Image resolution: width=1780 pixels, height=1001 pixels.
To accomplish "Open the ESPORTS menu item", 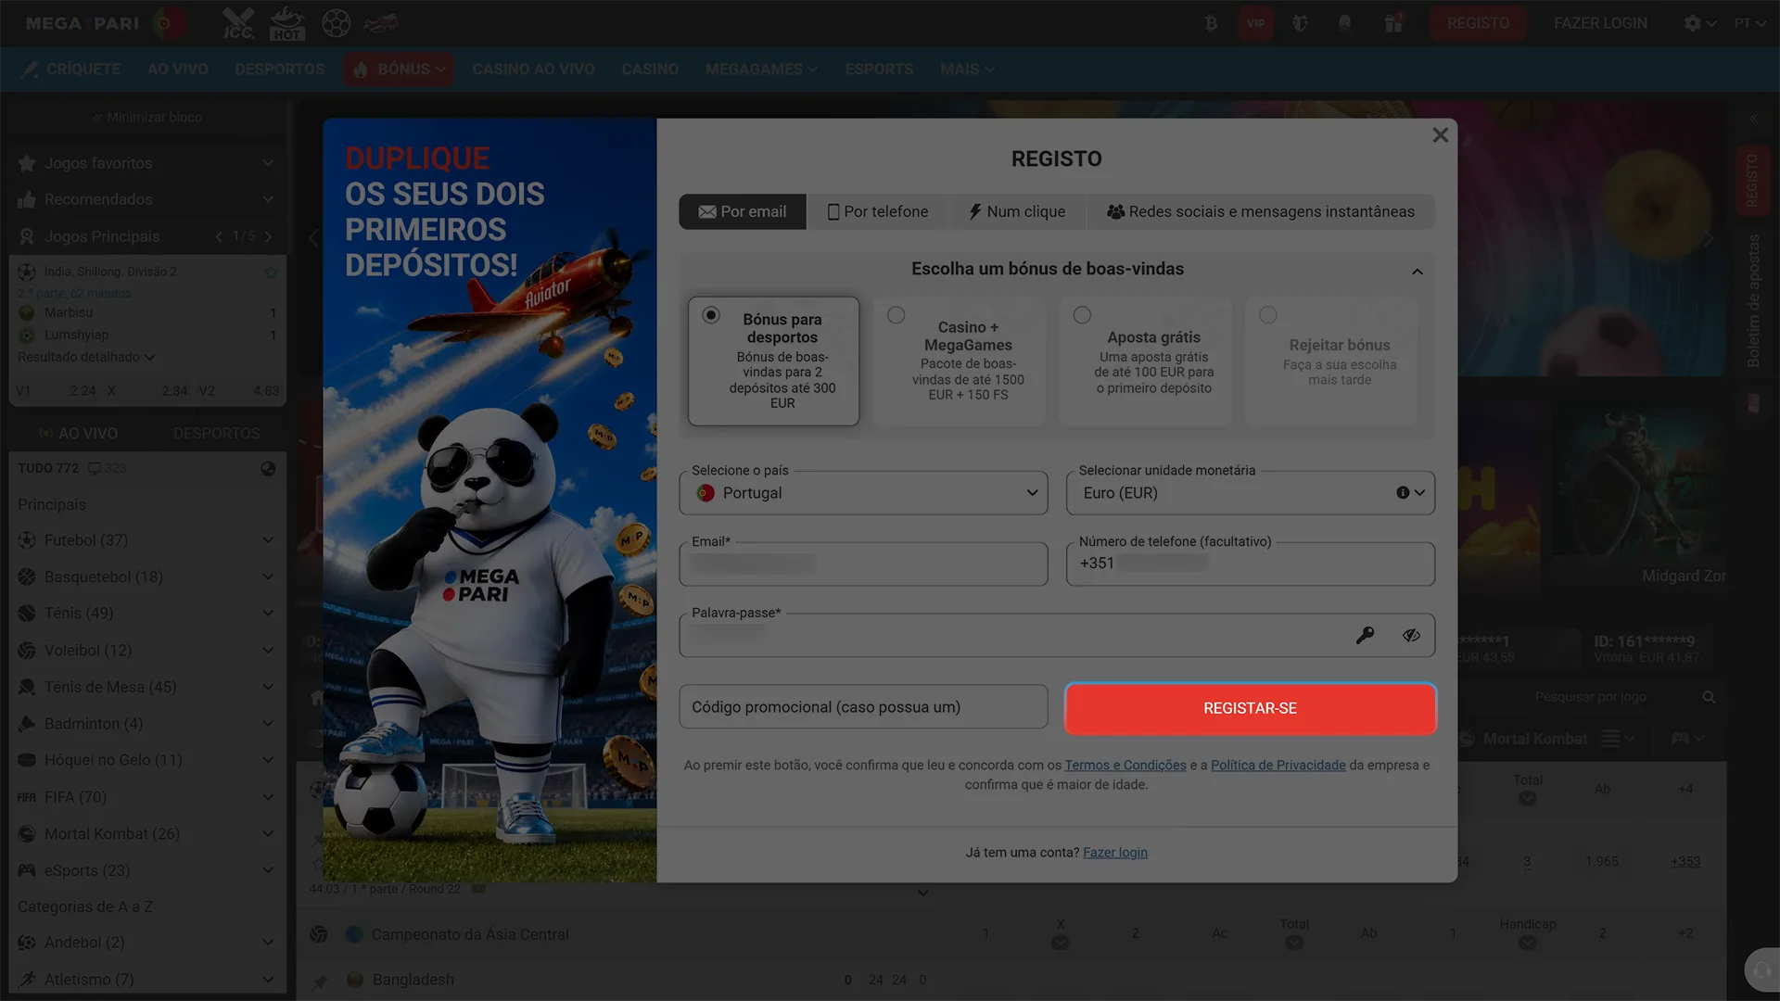I will [879, 70].
